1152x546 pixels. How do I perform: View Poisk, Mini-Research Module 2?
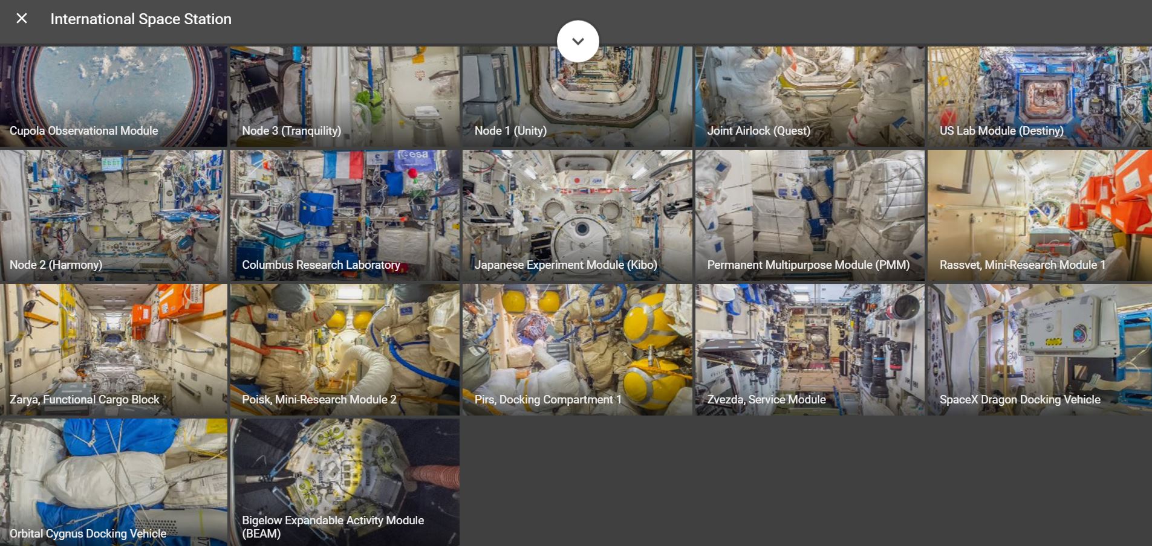(x=345, y=349)
